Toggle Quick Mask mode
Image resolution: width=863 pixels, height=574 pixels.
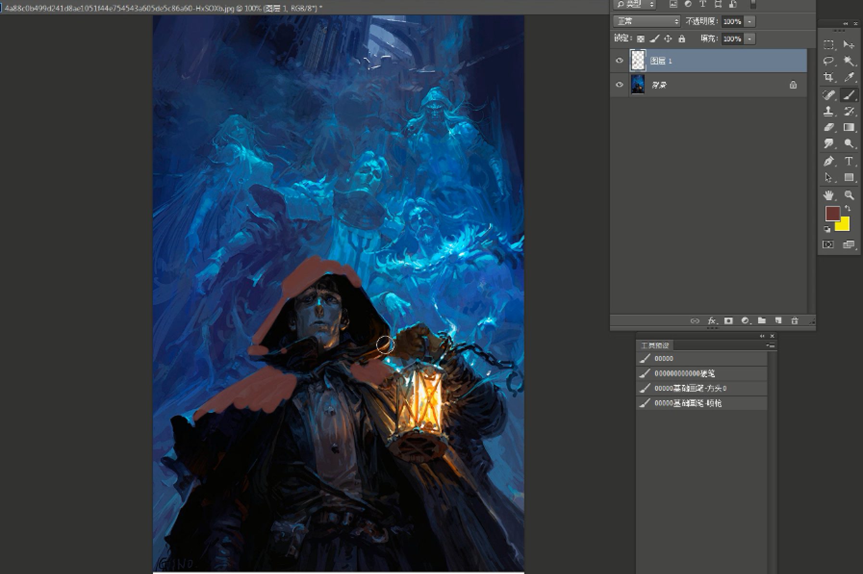pos(828,244)
